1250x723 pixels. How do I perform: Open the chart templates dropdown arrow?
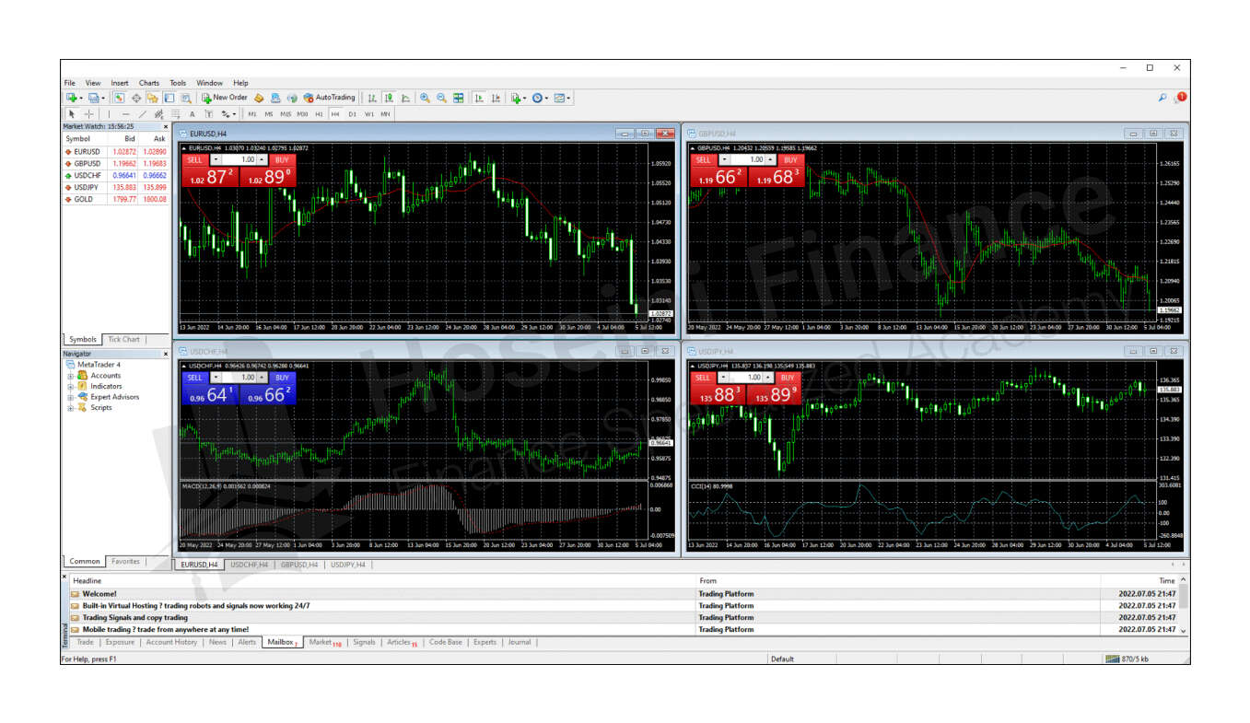(569, 98)
